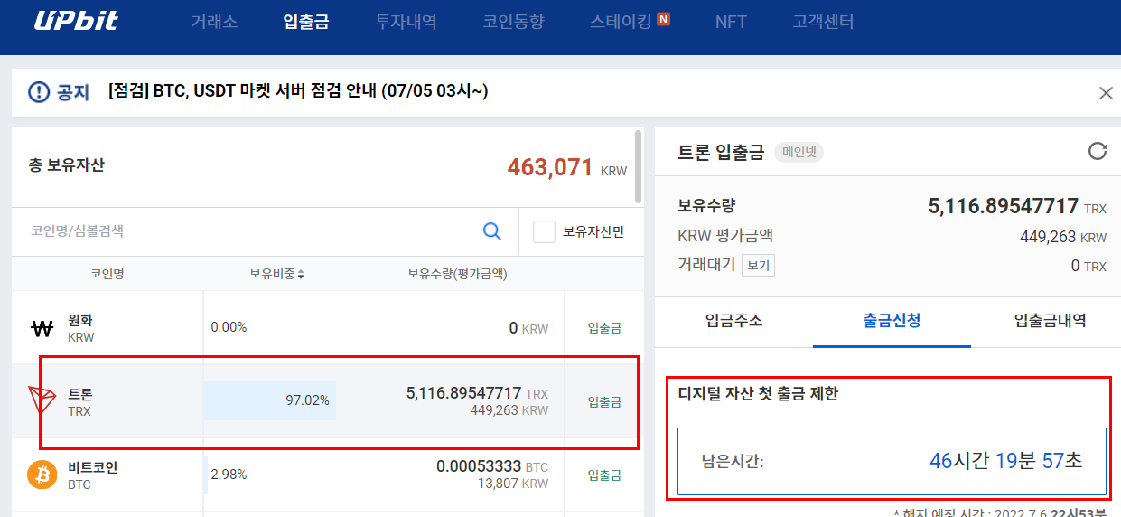Screen dimensions: 1121x517
Task: Click the total assets 463,071 value
Action: tap(550, 167)
